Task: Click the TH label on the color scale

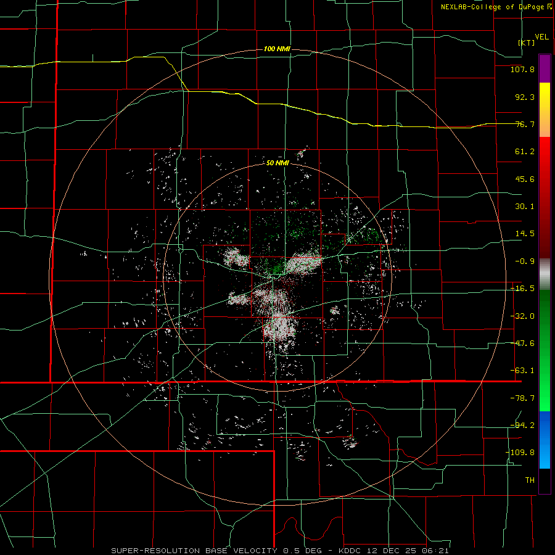Action: click(x=530, y=480)
